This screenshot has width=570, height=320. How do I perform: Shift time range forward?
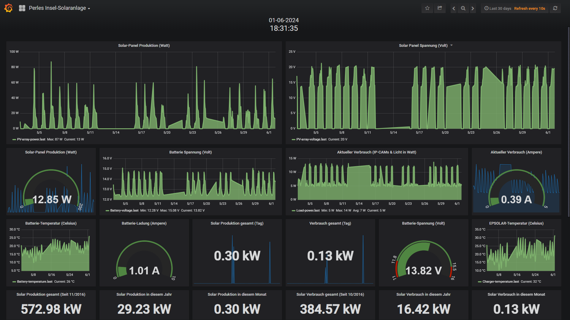click(473, 8)
